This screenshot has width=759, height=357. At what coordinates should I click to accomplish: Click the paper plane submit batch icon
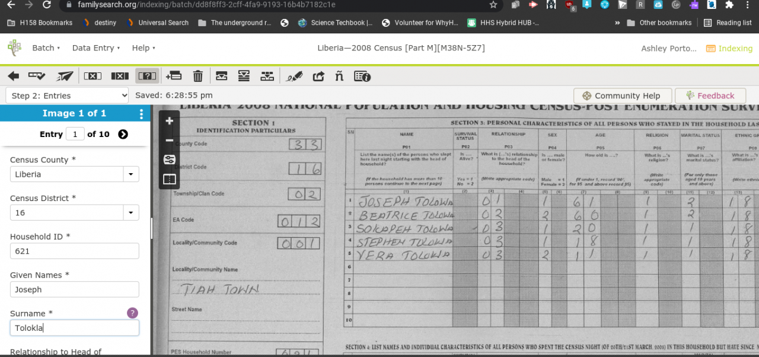(x=65, y=76)
